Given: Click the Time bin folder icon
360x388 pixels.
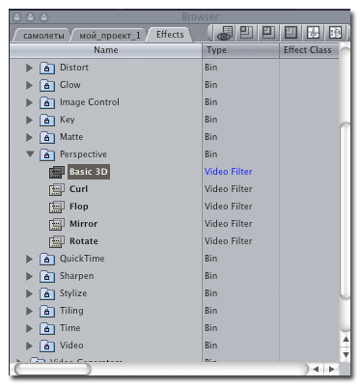Looking at the screenshot, I should [x=47, y=328].
